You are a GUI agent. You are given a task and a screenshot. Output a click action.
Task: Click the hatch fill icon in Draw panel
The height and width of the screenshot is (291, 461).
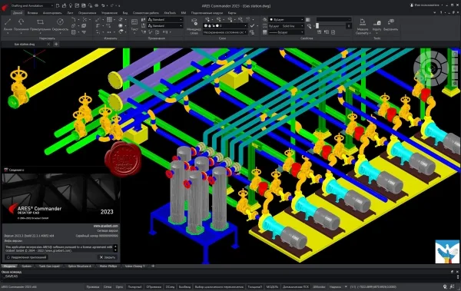74,32
